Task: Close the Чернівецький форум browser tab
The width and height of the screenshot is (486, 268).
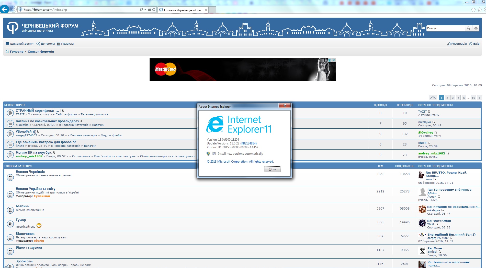Action: click(x=206, y=10)
